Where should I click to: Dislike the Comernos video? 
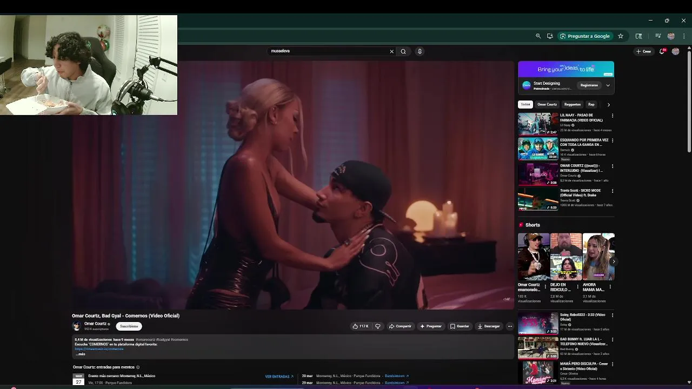tap(377, 326)
